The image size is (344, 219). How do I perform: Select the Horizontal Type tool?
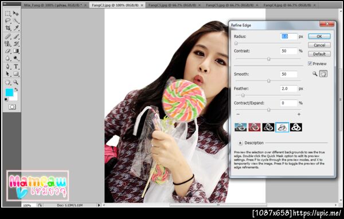(x=16, y=66)
